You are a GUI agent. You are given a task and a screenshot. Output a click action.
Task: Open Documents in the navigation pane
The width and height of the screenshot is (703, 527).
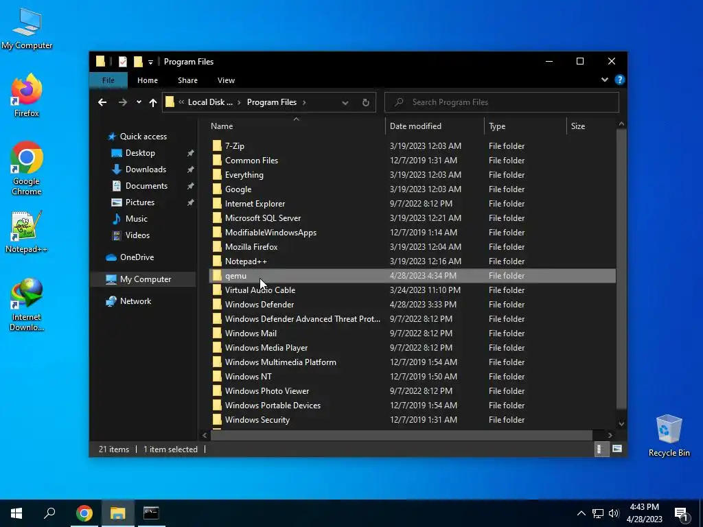pyautogui.click(x=146, y=185)
